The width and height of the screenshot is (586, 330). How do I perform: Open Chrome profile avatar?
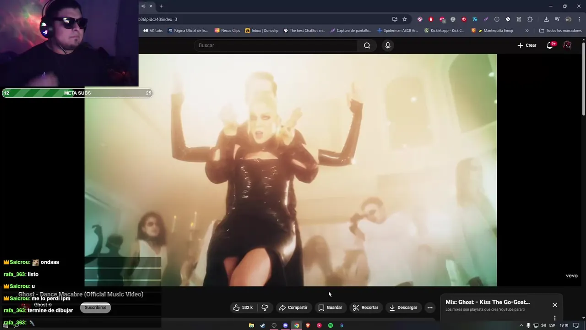(568, 19)
